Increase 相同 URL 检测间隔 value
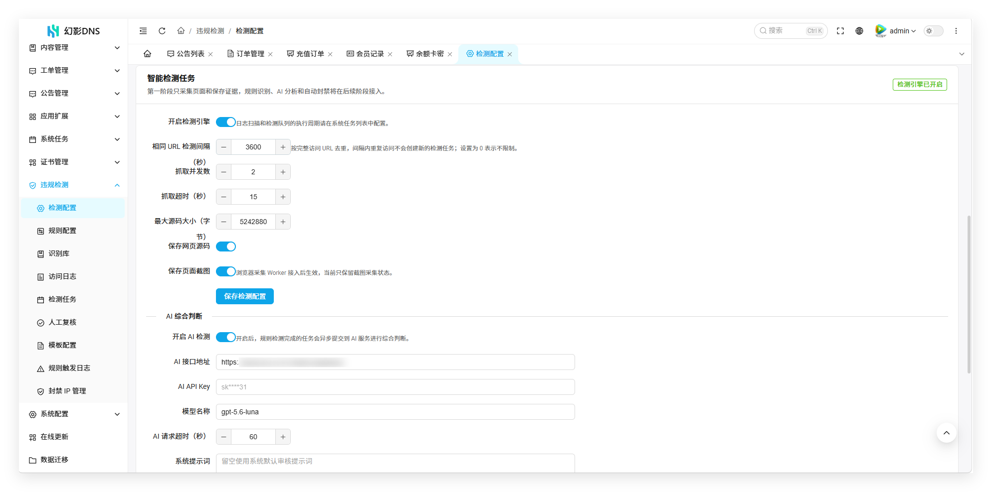Screen dimensions: 992x492 tap(283, 147)
